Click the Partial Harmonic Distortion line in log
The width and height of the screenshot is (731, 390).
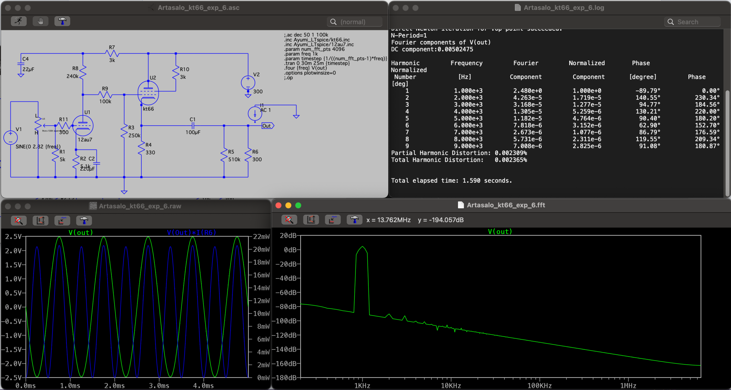459,153
